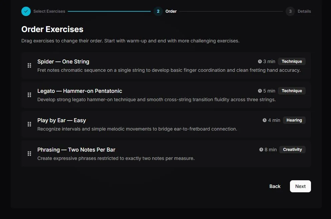Click Technique tag on Legato exercise
The height and width of the screenshot is (219, 331).
pyautogui.click(x=292, y=91)
